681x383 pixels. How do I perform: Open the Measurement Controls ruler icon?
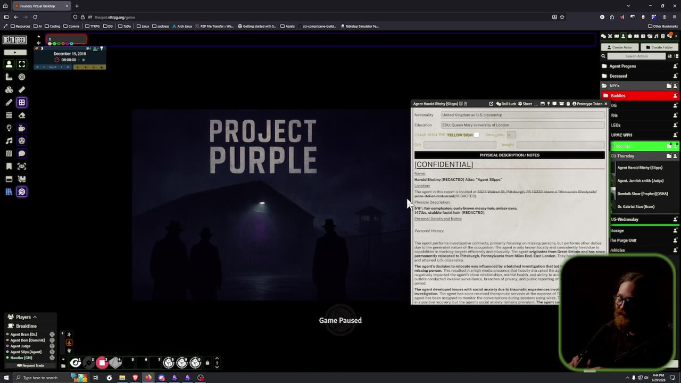[9, 77]
